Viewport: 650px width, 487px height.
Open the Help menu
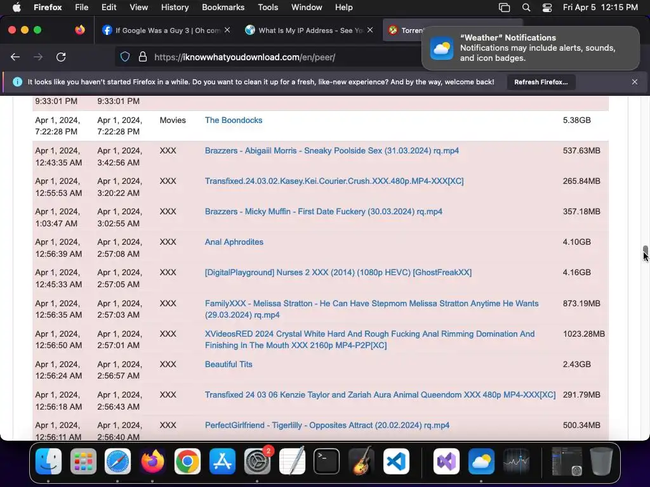click(343, 7)
